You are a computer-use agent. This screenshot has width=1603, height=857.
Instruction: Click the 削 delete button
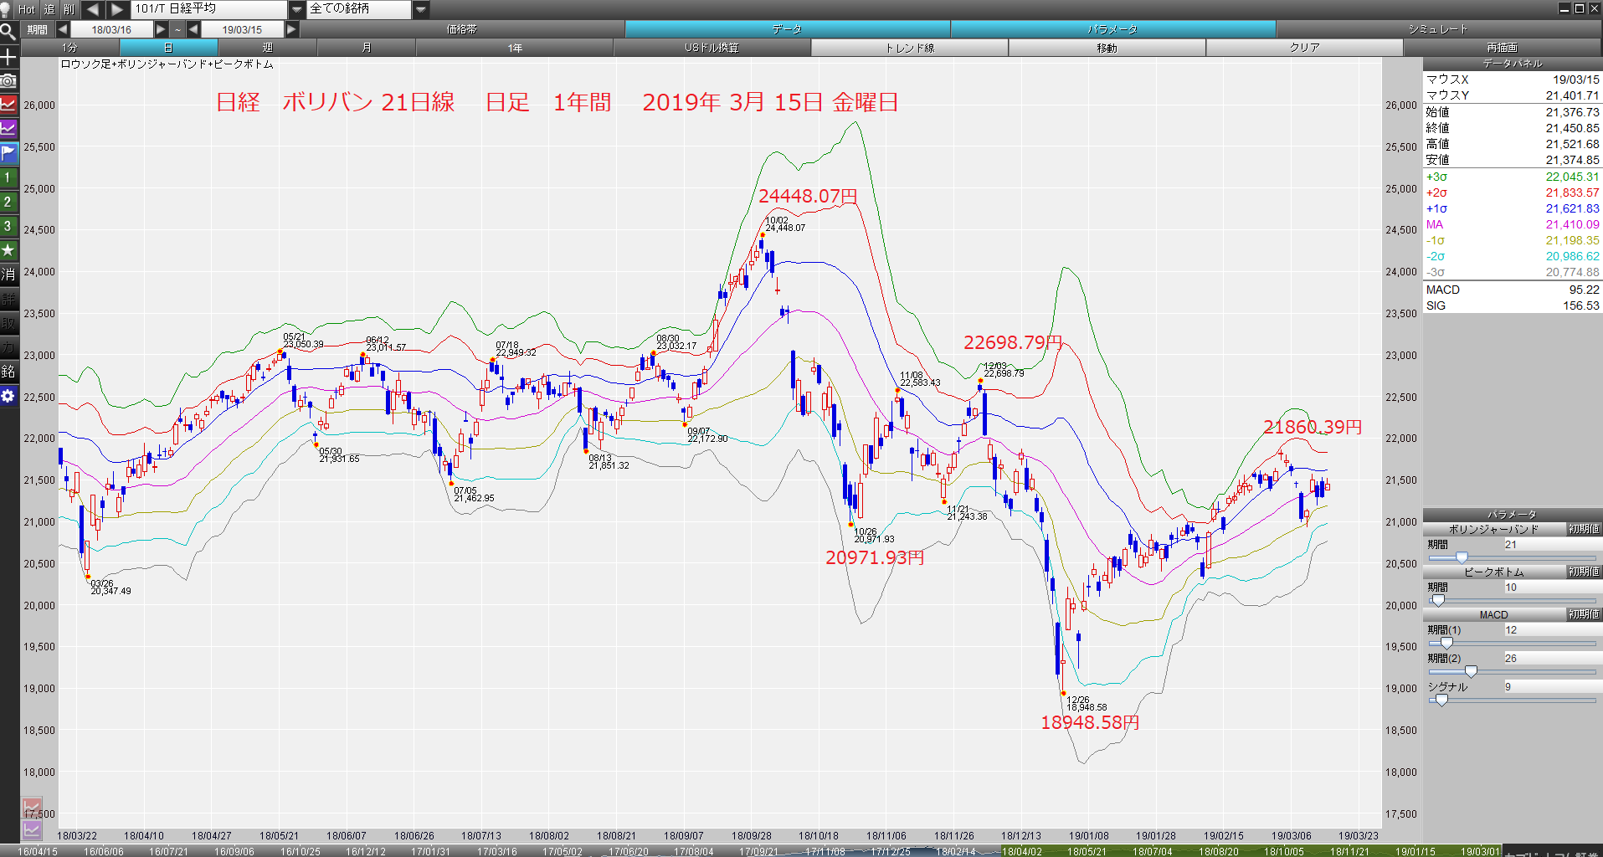coord(69,9)
